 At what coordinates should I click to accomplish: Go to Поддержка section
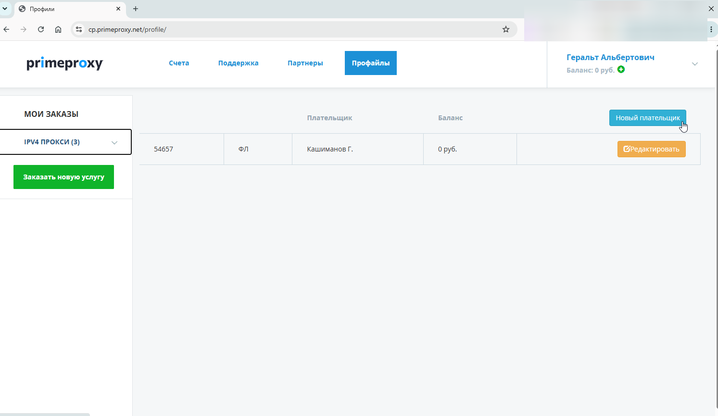[239, 63]
